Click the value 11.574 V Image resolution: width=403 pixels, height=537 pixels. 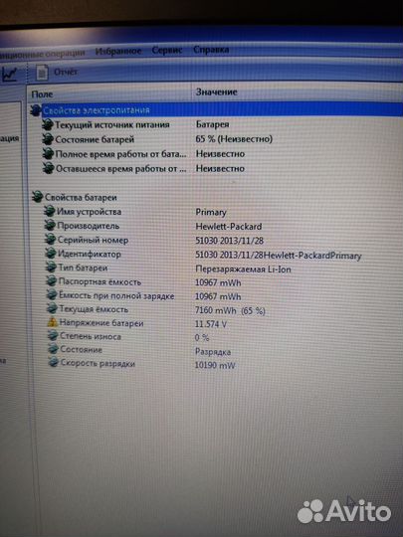(211, 324)
